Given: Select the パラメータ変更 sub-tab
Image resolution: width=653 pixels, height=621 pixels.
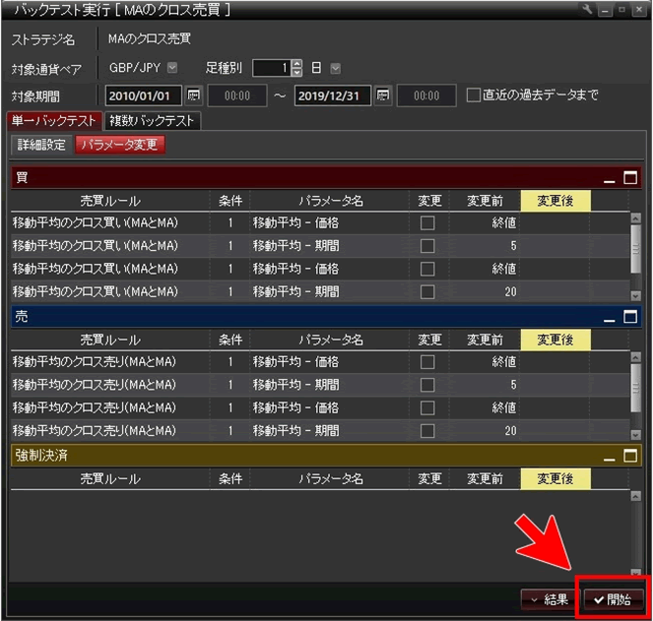Looking at the screenshot, I should coord(119,145).
